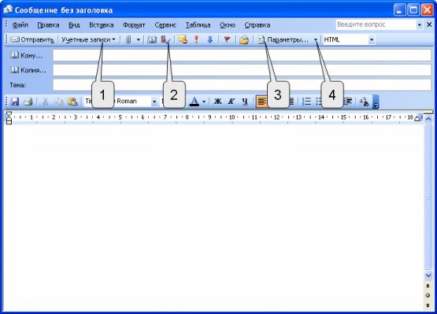Open the Times New Roman font dropdown arrow

click(154, 102)
